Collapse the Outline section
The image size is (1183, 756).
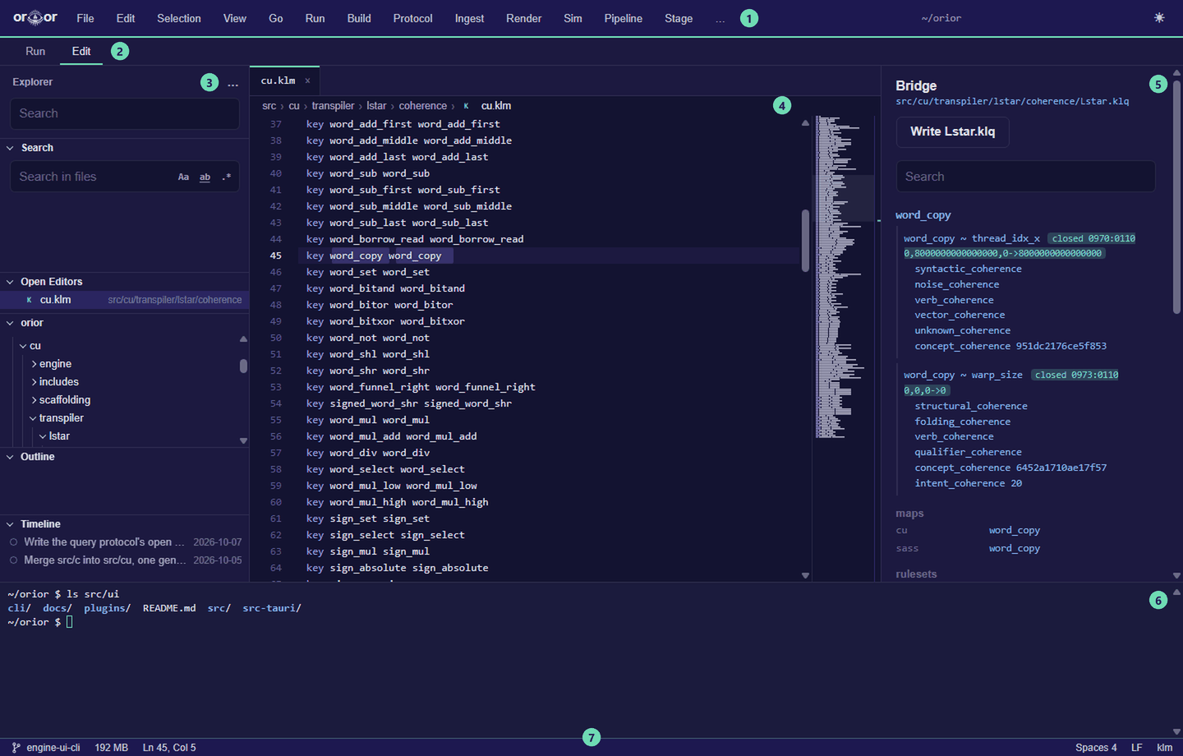coord(10,457)
